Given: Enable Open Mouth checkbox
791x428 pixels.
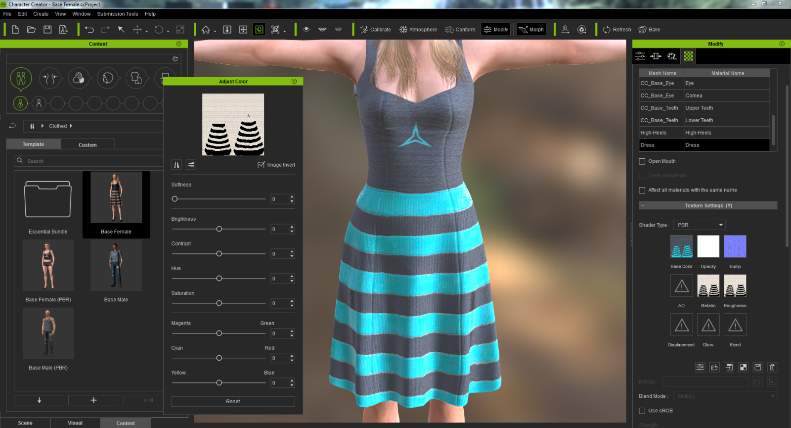Looking at the screenshot, I should [x=642, y=161].
